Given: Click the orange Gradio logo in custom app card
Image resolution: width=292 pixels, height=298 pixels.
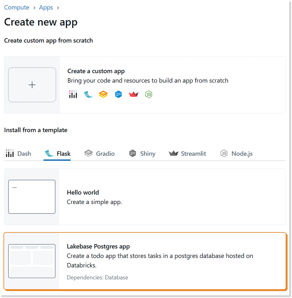Looking at the screenshot, I should [x=103, y=94].
